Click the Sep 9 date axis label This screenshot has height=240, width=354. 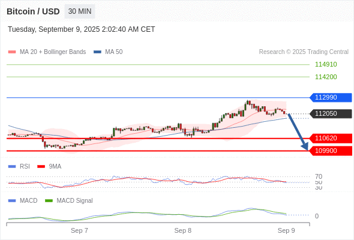[x=286, y=230]
